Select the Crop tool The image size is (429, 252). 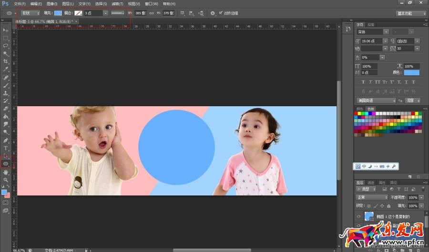(6, 61)
